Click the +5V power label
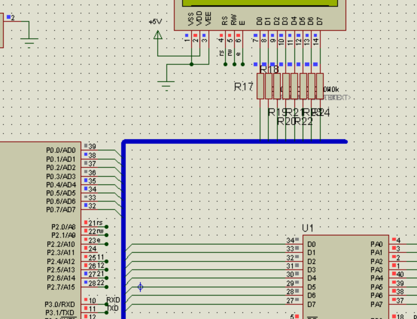Viewport: 417px width, 319px height. pyautogui.click(x=156, y=22)
